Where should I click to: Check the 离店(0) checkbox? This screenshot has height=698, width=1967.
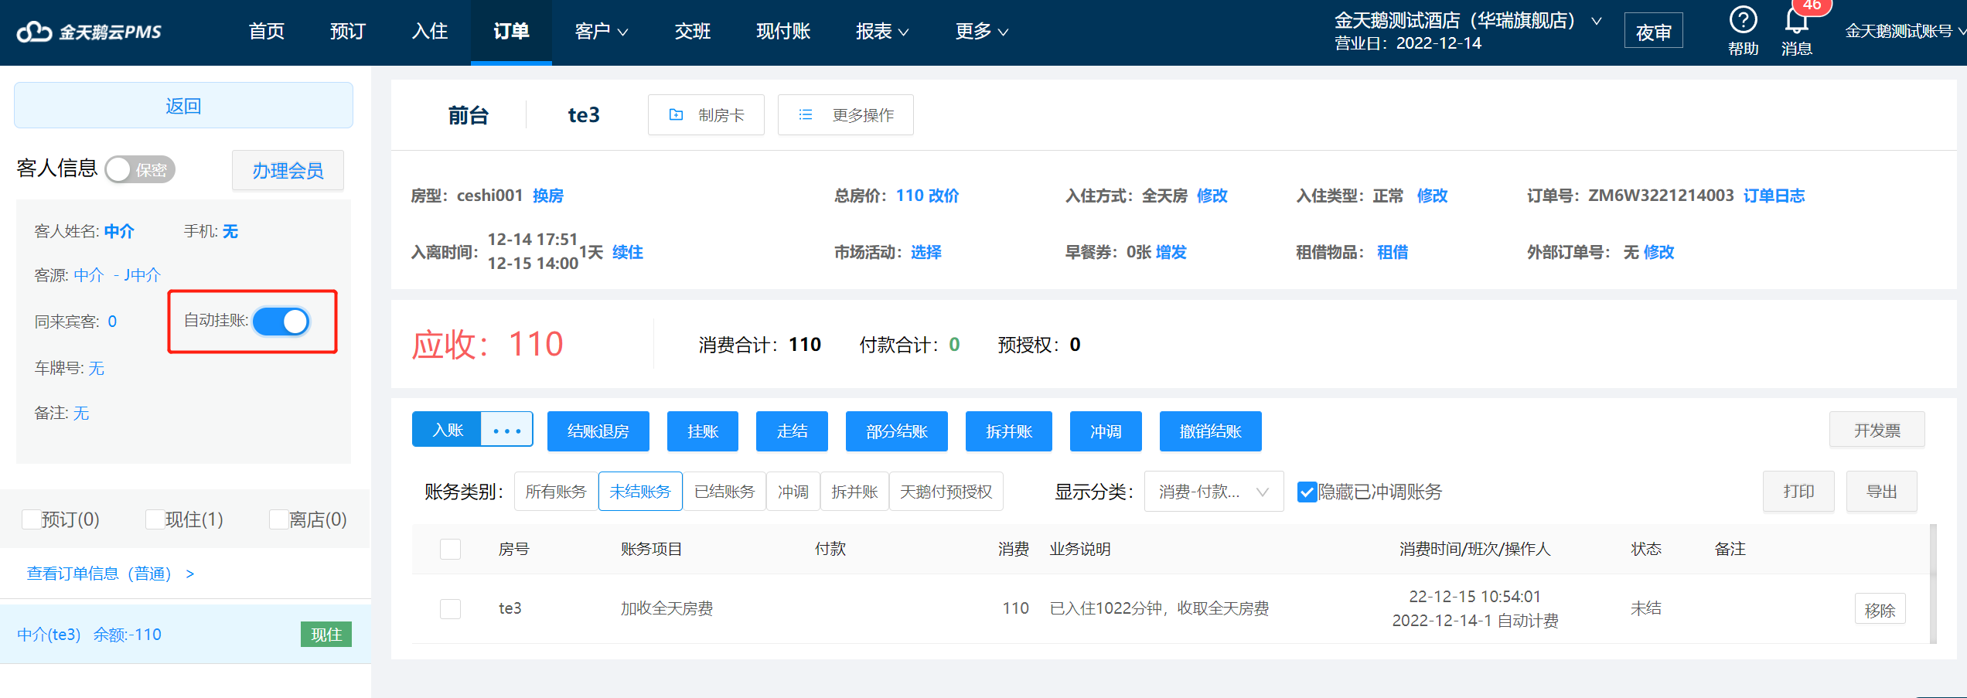coord(278,519)
